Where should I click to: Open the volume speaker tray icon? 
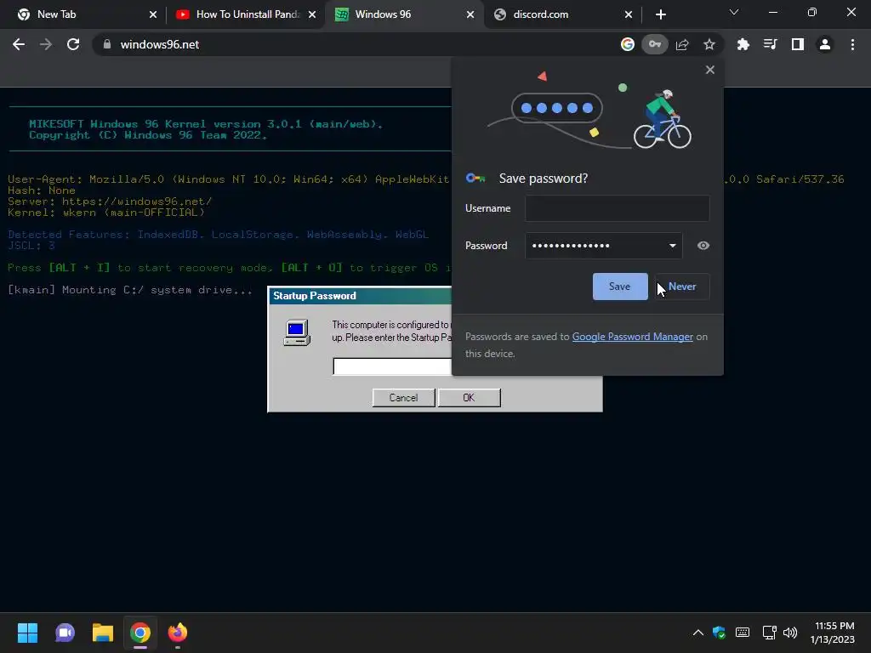tap(789, 633)
